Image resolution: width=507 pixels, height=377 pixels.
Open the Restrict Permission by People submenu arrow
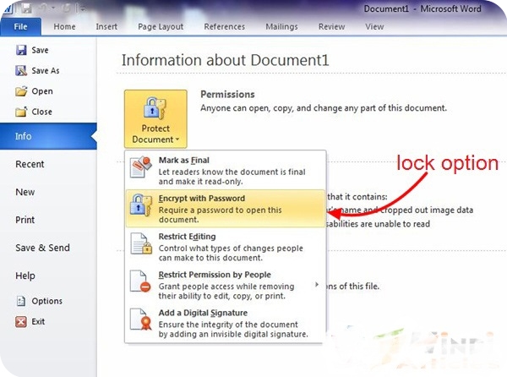pyautogui.click(x=317, y=285)
